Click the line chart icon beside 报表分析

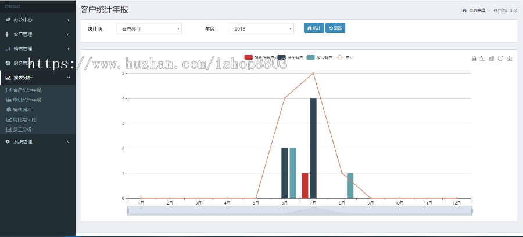[x=8, y=78]
